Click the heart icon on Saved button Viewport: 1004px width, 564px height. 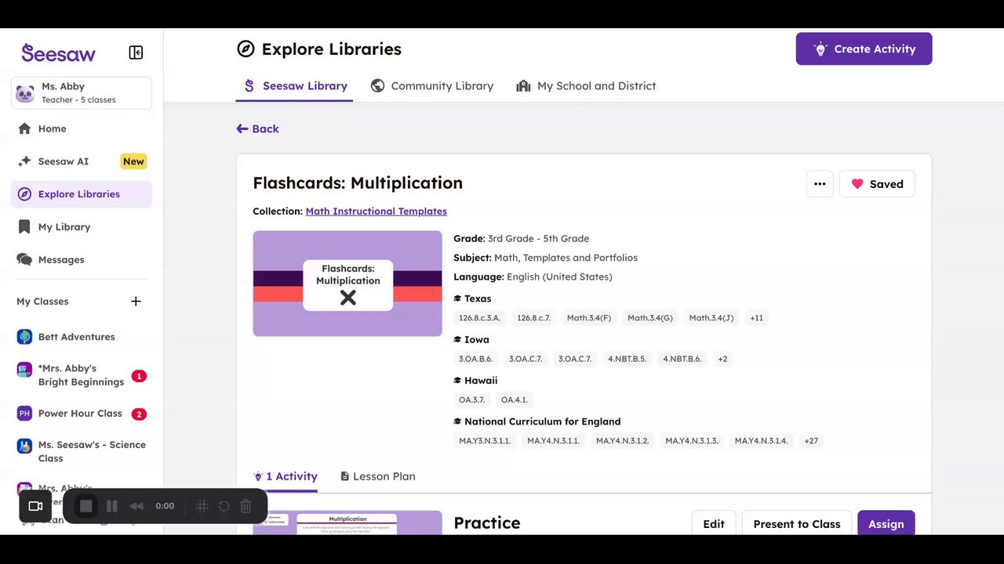857,184
